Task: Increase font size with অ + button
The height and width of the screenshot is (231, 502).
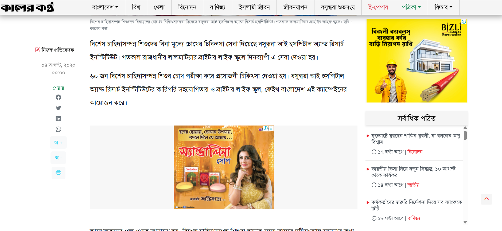Action: (58, 143)
